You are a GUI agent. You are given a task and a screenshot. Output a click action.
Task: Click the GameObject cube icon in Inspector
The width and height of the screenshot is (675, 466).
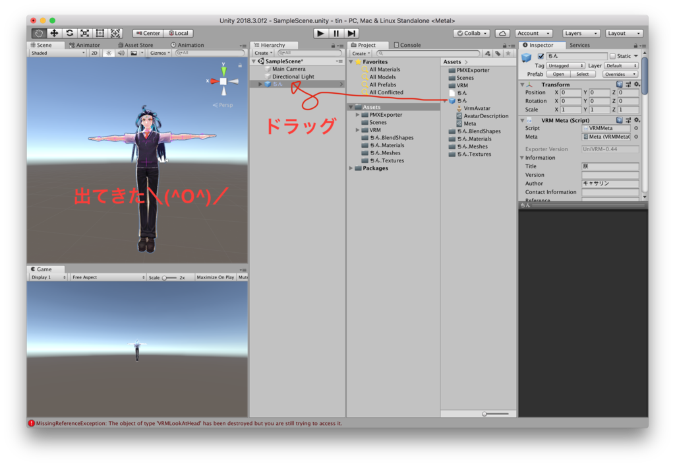pos(527,57)
